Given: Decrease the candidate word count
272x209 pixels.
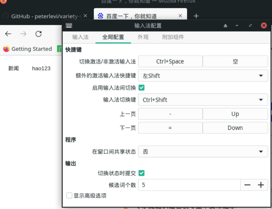Looking at the screenshot, I should click(247, 185).
